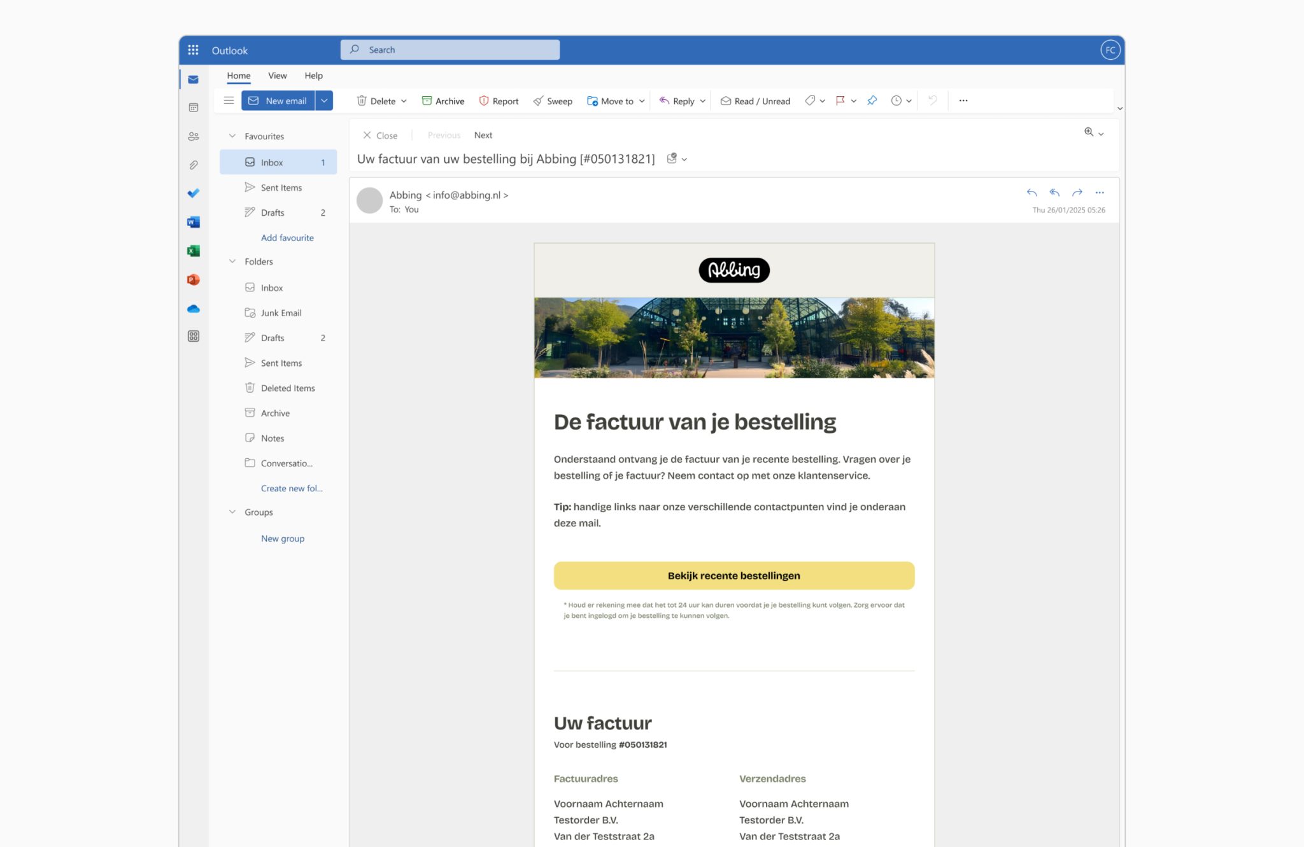The width and height of the screenshot is (1304, 847).
Task: Click the Bekijk recente bestellingen button
Action: click(734, 575)
